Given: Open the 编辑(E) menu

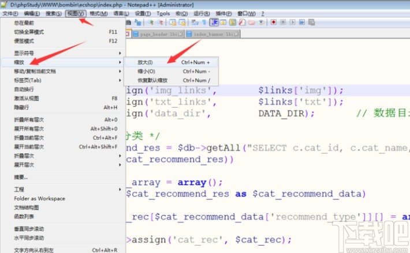Looking at the screenshot, I should (x=32, y=14).
